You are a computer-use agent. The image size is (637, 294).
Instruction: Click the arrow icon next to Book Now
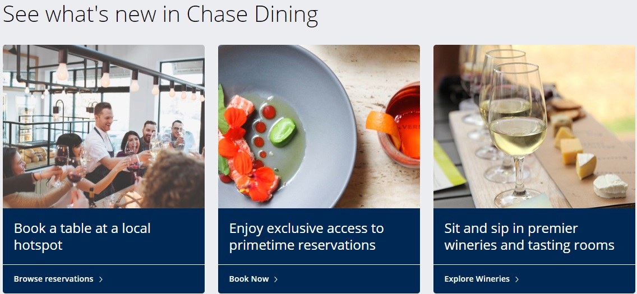[276, 279]
